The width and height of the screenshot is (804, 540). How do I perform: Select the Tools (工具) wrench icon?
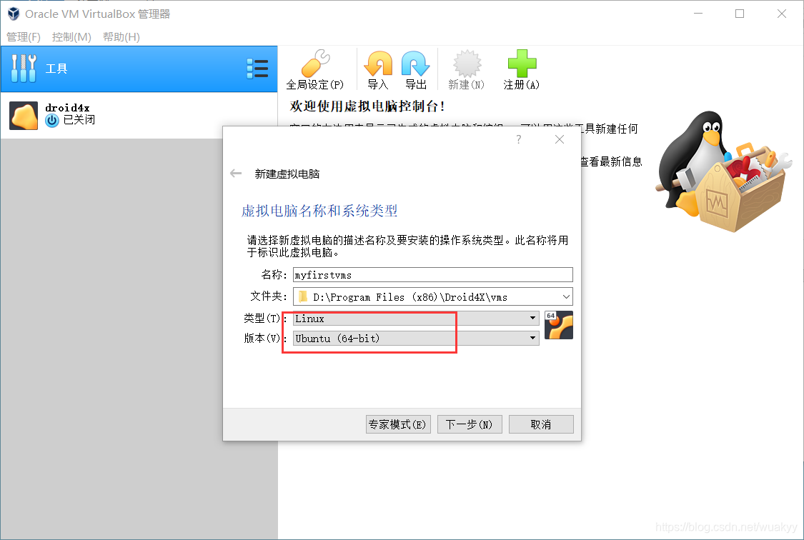(x=24, y=69)
